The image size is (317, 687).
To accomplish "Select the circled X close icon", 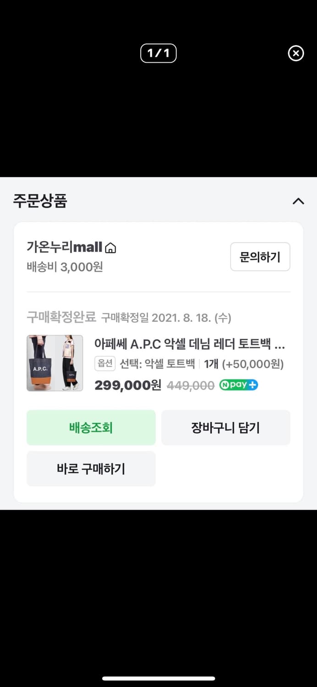I will click(296, 54).
